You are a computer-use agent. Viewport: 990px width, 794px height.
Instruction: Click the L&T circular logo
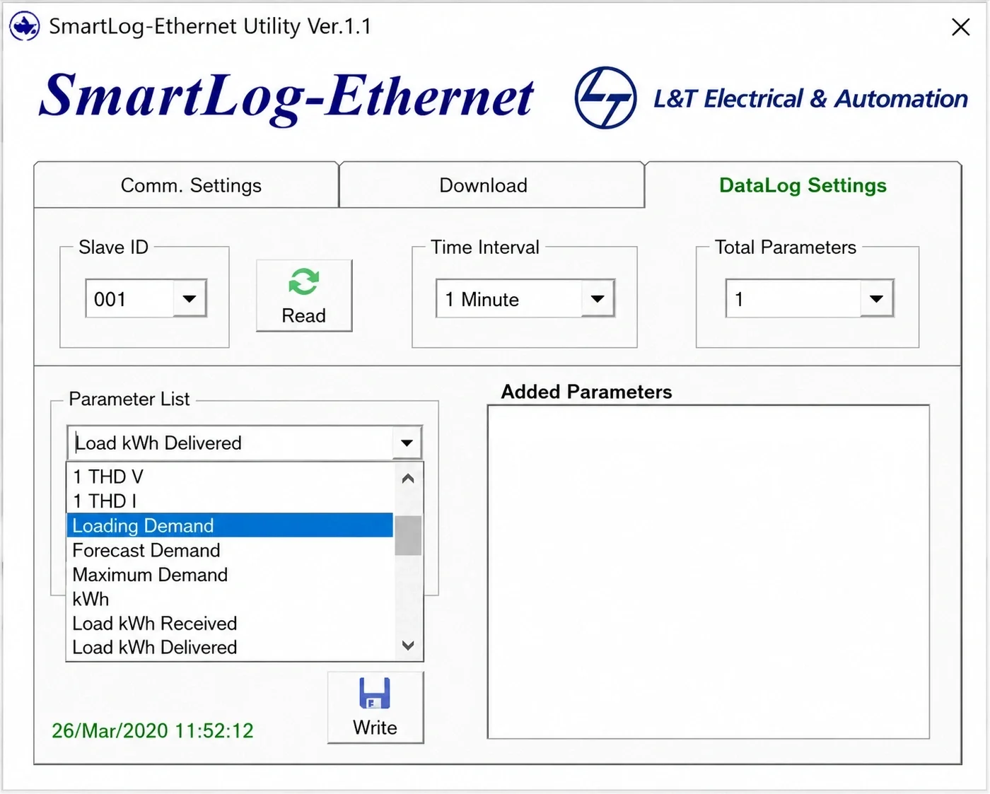(605, 98)
